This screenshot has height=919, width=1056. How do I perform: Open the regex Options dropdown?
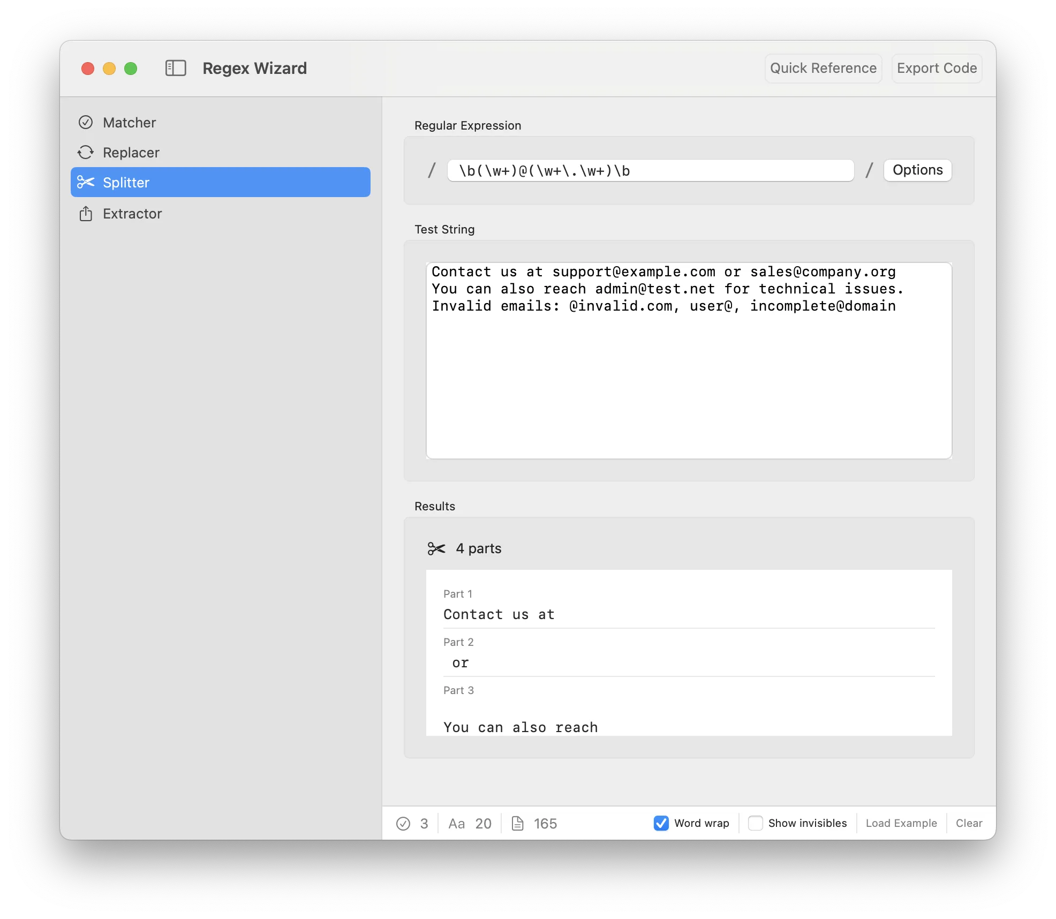click(917, 170)
